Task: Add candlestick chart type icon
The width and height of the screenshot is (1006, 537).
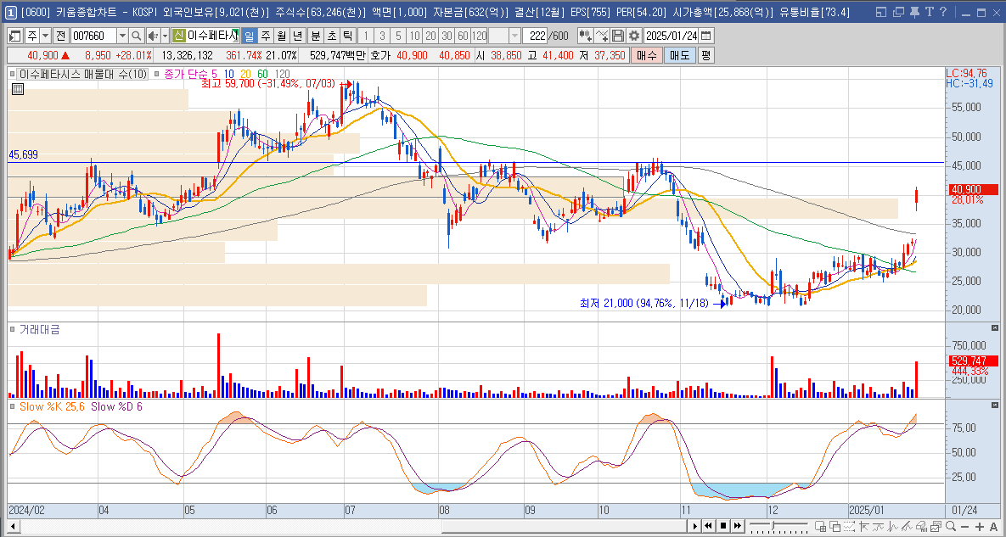Action: 585,36
